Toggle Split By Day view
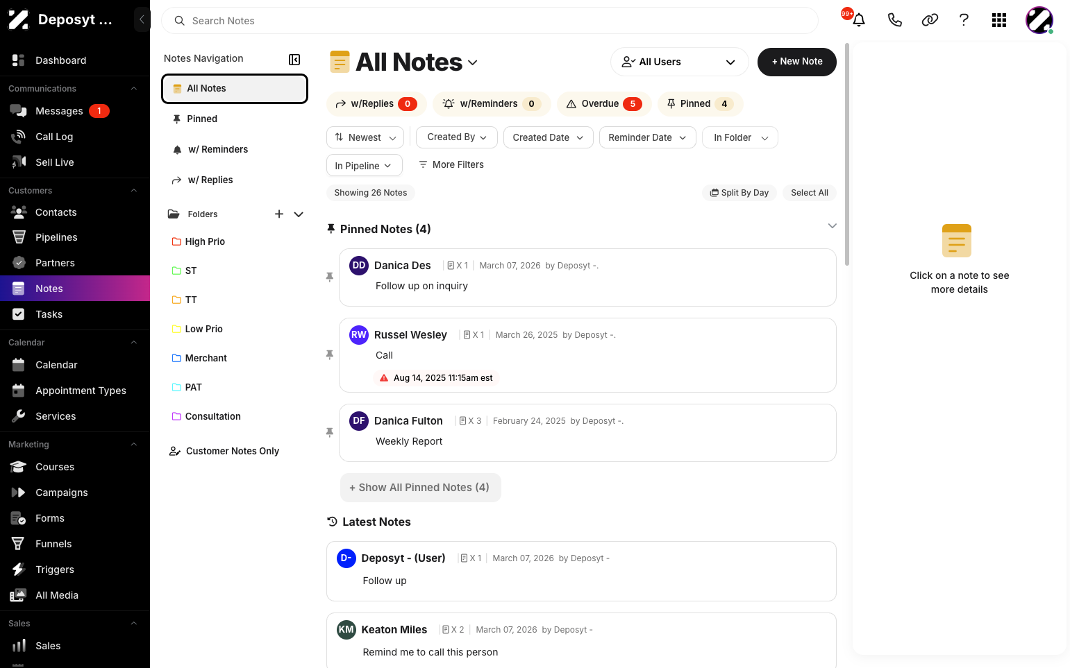The height and width of the screenshot is (668, 1070). tap(739, 193)
